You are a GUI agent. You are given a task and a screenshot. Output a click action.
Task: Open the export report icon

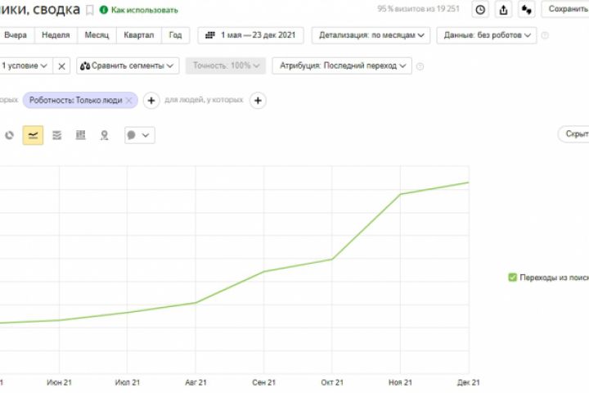[x=503, y=9]
